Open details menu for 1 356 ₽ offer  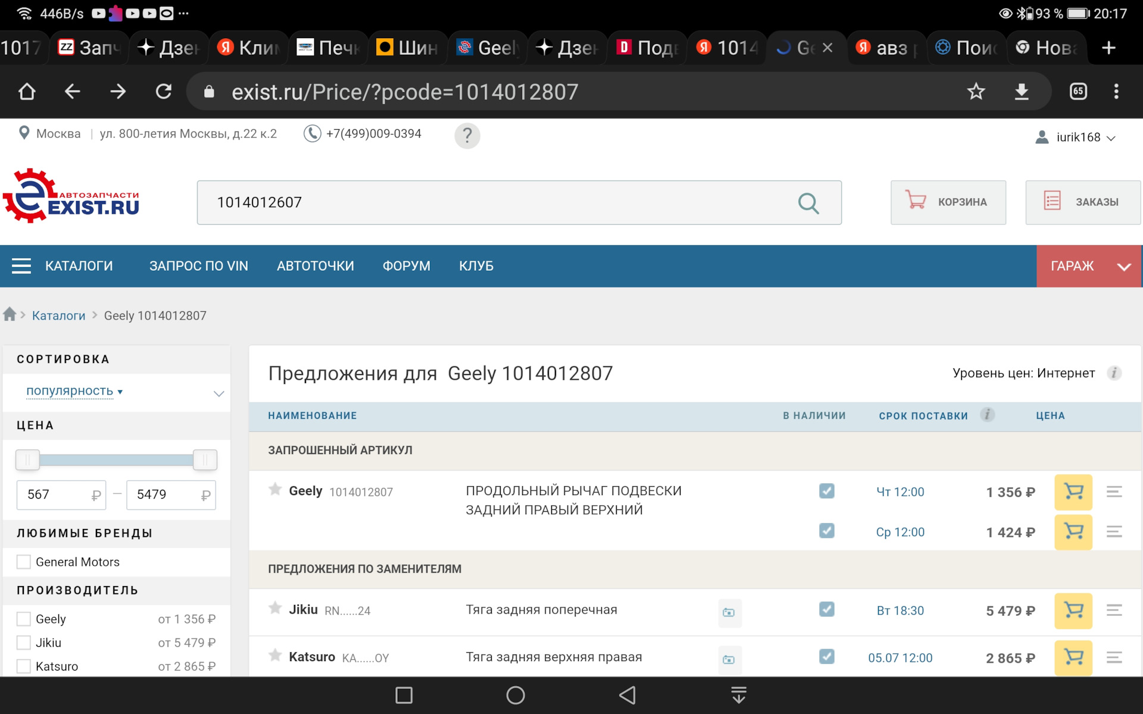[1114, 492]
